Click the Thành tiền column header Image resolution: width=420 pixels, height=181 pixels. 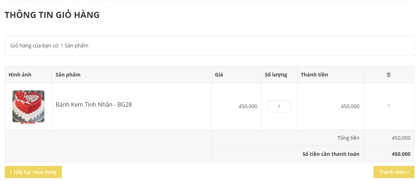314,75
